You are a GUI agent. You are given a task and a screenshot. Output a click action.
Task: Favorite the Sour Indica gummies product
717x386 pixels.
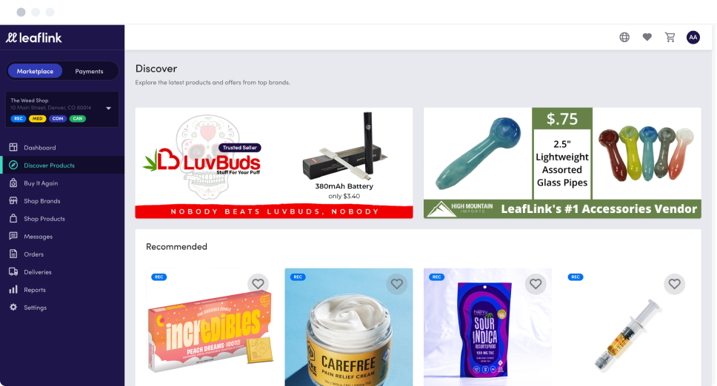click(536, 284)
